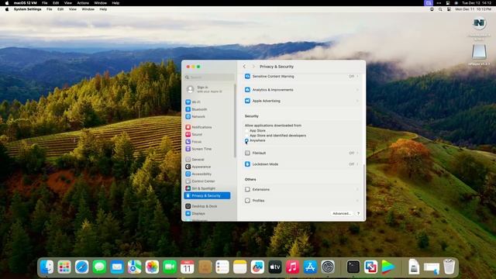Open Spotlight search in the guest menu bar

[440, 9]
